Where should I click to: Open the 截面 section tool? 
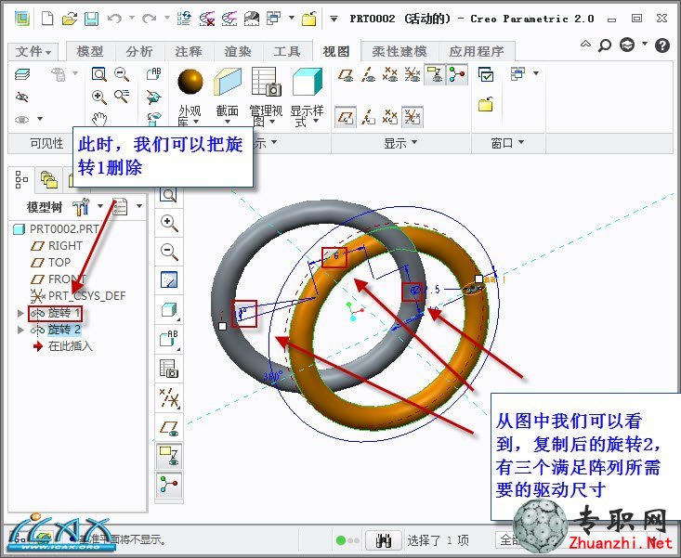pyautogui.click(x=227, y=82)
